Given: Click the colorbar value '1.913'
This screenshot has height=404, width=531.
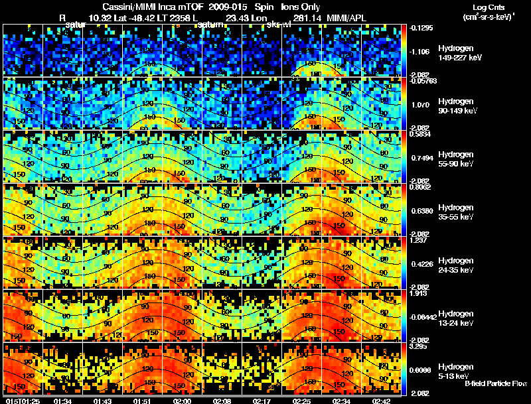Looking at the screenshot, I should pos(418,293).
